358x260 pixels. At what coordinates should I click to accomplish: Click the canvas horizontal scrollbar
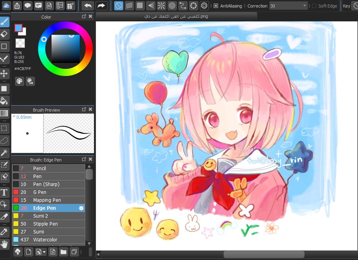tap(264, 254)
